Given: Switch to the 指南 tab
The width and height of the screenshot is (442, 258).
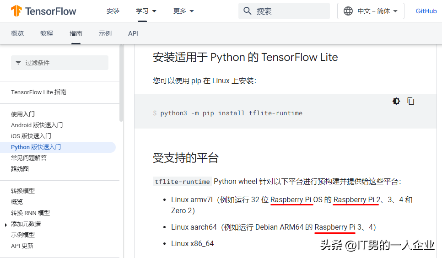Looking at the screenshot, I should pyautogui.click(x=76, y=33).
